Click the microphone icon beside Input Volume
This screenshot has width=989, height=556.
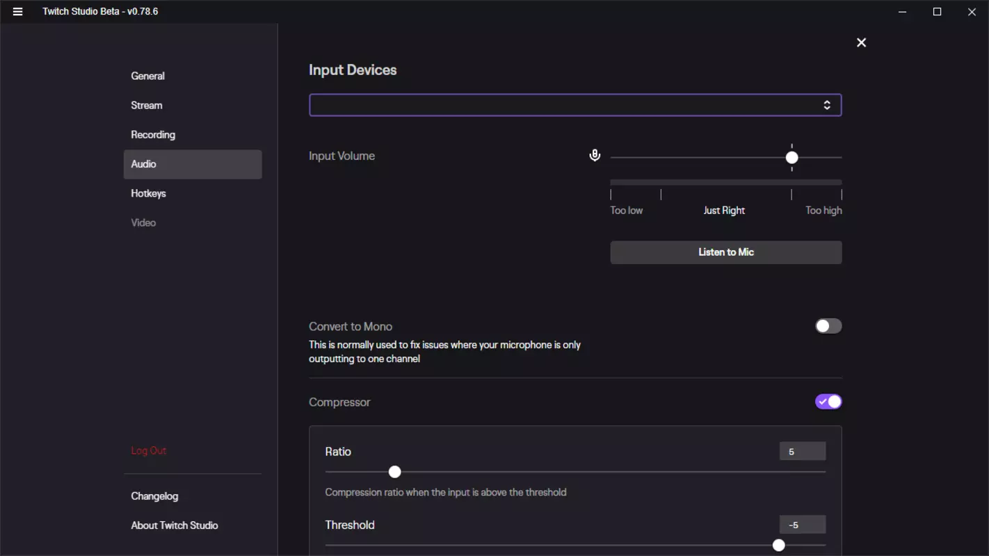[x=595, y=156]
